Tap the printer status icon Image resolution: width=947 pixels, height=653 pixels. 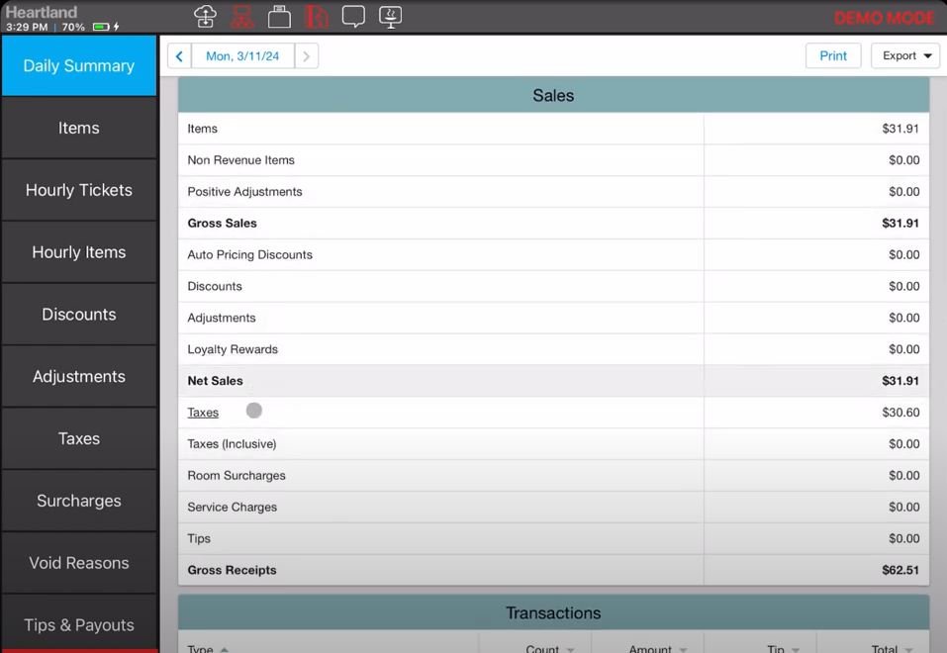[x=279, y=16]
